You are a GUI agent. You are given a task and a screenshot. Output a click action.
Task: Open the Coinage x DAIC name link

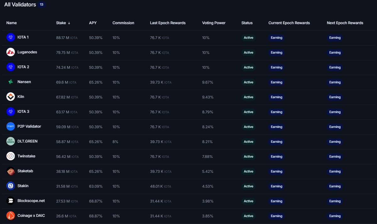click(x=32, y=216)
